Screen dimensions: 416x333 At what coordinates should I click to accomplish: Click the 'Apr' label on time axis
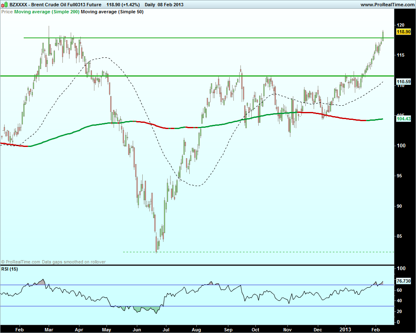79,330
